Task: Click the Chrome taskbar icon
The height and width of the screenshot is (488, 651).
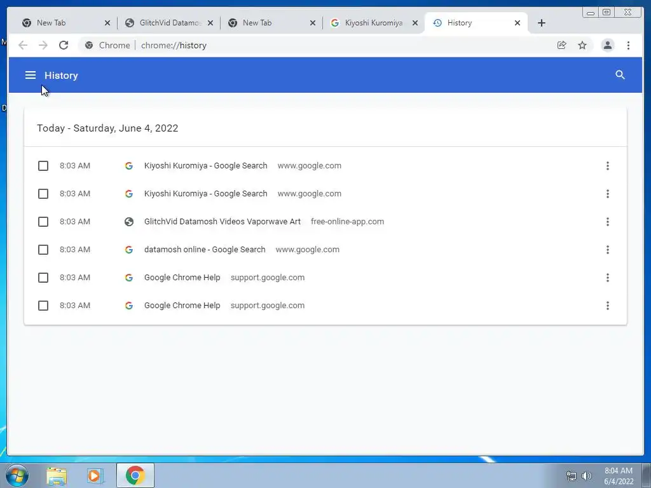Action: click(135, 475)
